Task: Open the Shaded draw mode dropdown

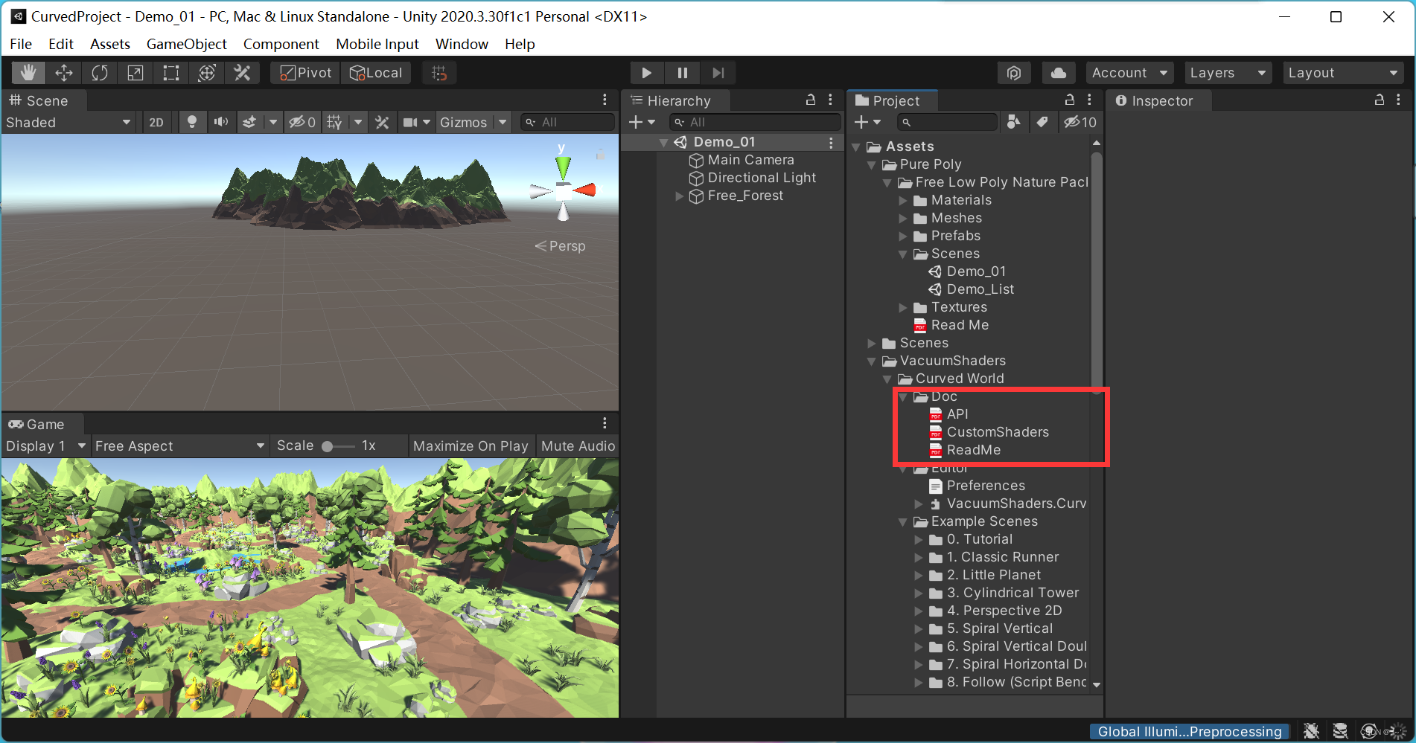Action: 67,122
